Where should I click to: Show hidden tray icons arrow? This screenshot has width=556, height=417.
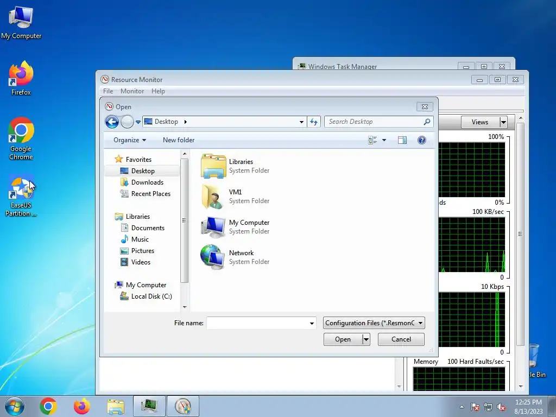[x=462, y=407]
